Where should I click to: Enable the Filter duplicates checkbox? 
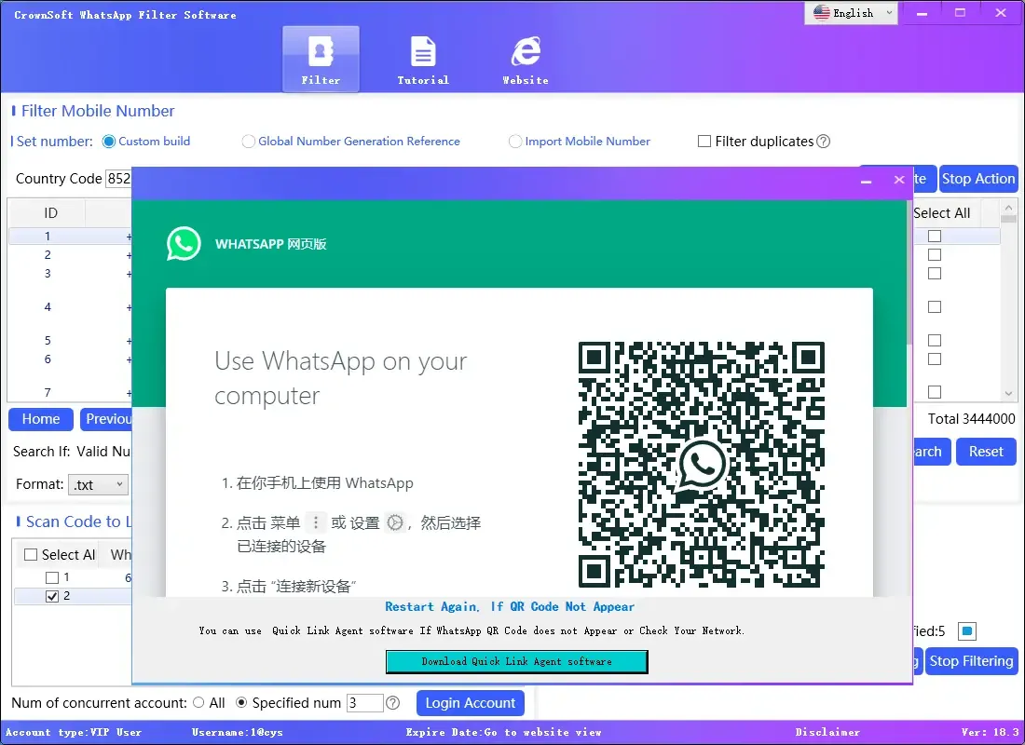coord(704,142)
